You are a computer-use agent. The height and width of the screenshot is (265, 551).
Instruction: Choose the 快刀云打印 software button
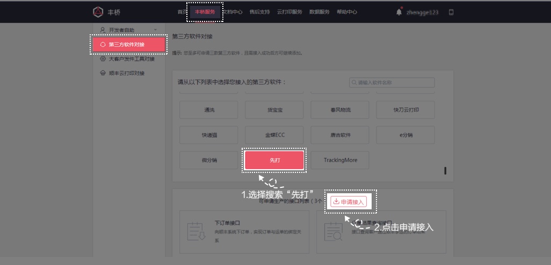coord(405,110)
